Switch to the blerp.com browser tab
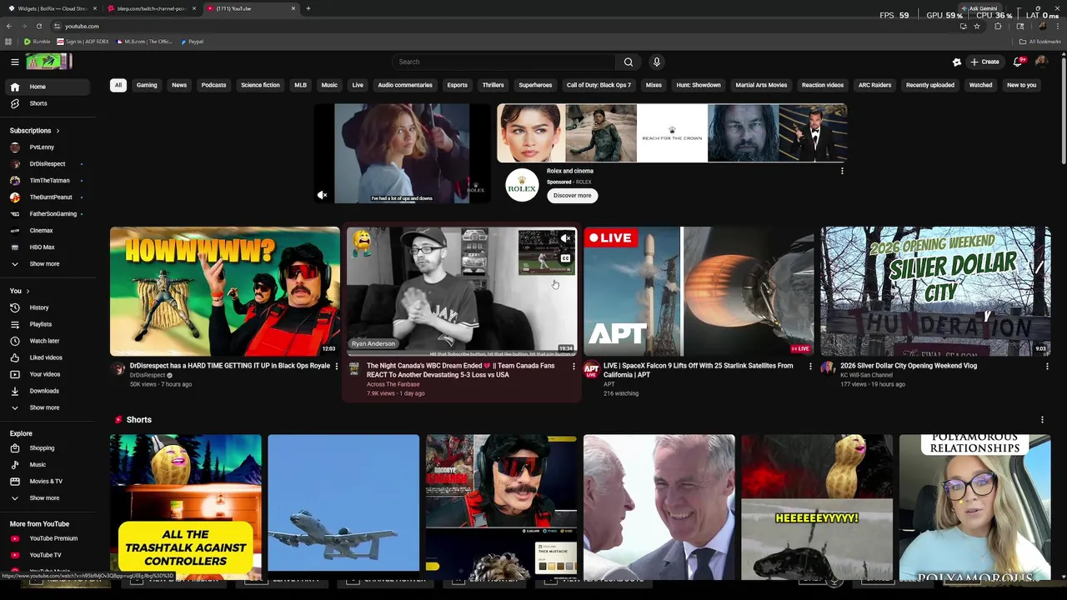1067x600 pixels. tap(150, 8)
